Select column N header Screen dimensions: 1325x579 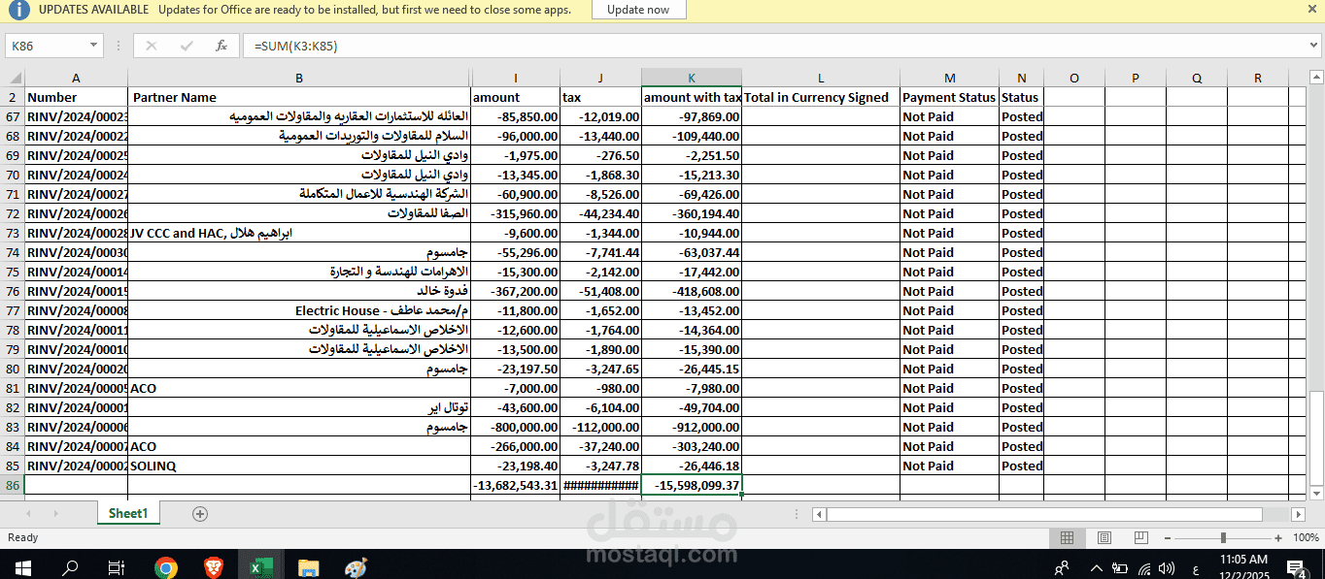pos(1021,78)
